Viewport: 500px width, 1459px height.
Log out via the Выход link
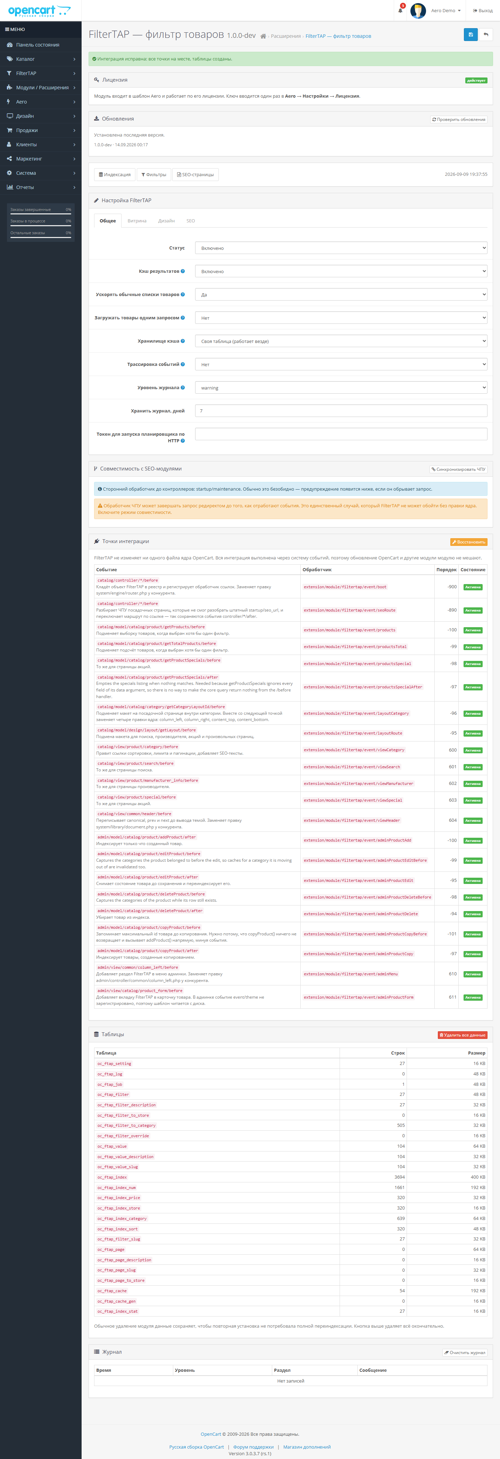483,11
